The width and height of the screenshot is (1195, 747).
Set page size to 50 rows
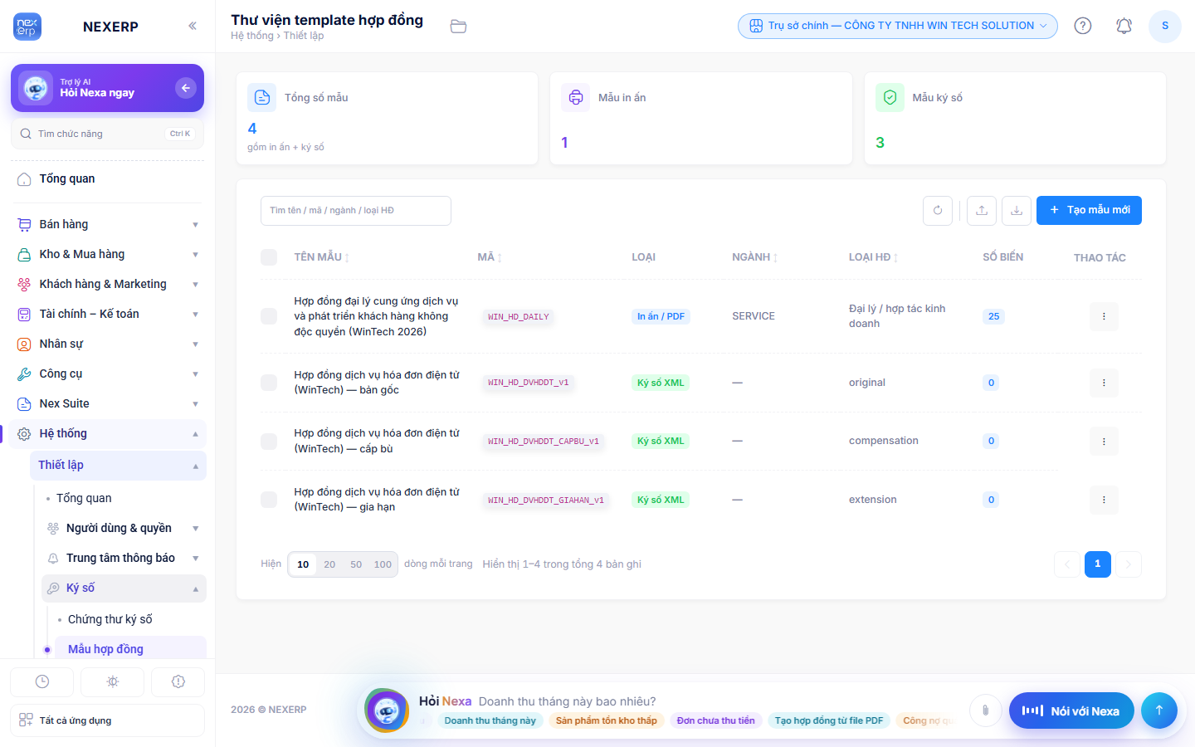pos(356,564)
